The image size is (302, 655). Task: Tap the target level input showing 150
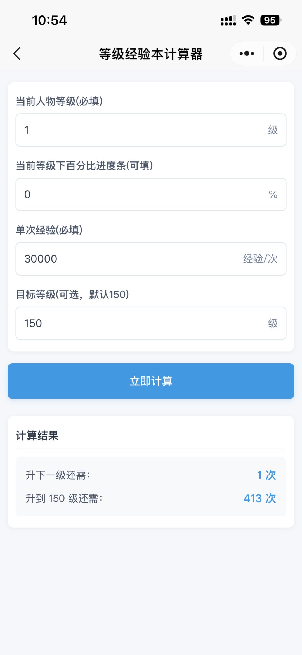pyautogui.click(x=140, y=323)
